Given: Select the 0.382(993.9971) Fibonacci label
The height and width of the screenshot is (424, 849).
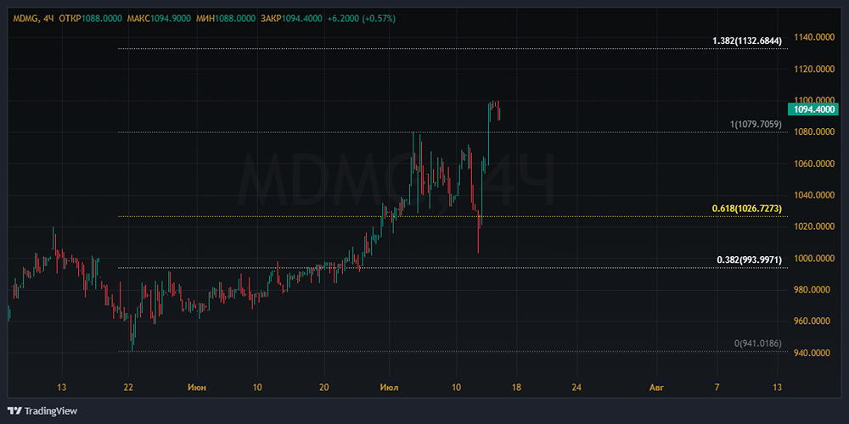Looking at the screenshot, I should click(x=750, y=260).
